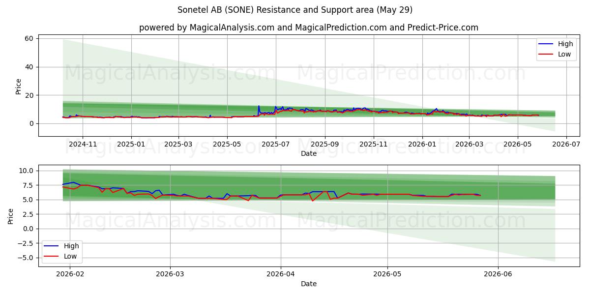The image size is (590, 295).
Task: Click 'Low' legend label in bottom chart
Action: pyautogui.click(x=70, y=256)
